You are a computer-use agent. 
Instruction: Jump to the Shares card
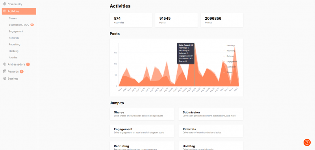tap(142, 114)
